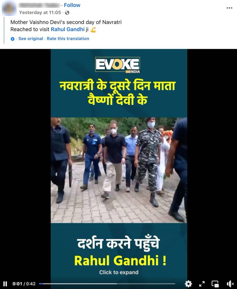Click the video elapsed time display
The image size is (237, 289).
coord(17,284)
